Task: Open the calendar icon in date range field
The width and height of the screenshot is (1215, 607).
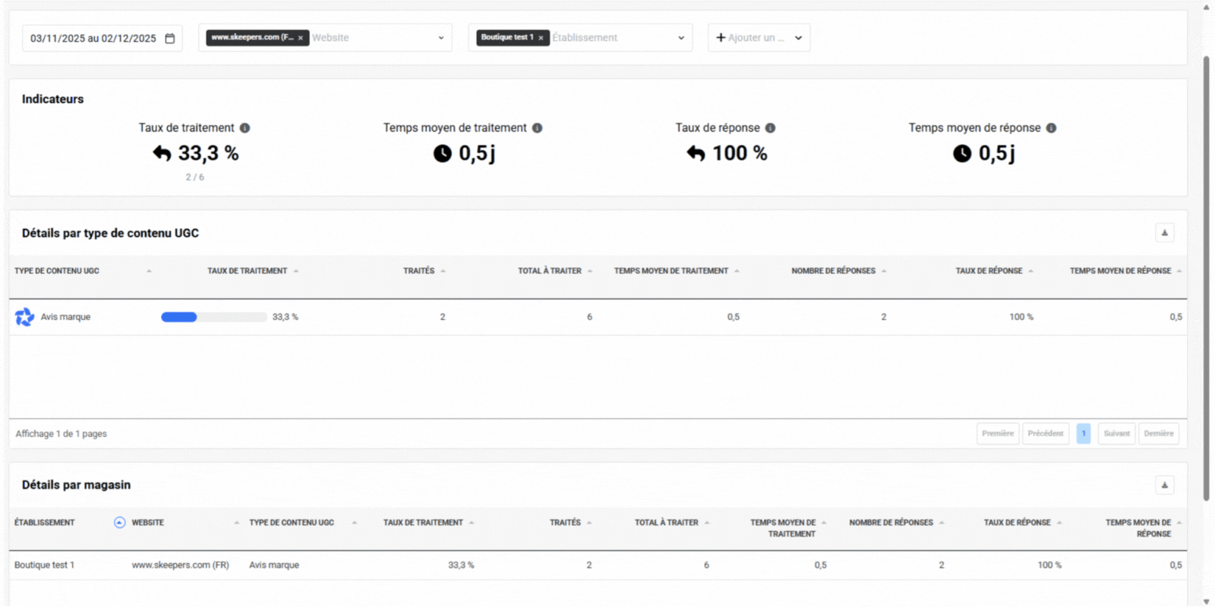Action: (x=170, y=38)
